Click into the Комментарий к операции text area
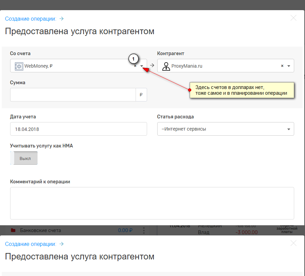This screenshot has height=276, width=305. tap(152, 203)
